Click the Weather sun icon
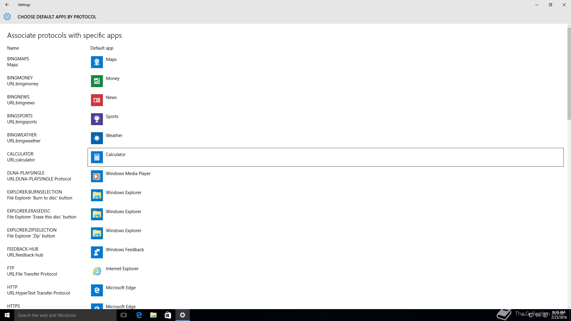 pyautogui.click(x=97, y=138)
